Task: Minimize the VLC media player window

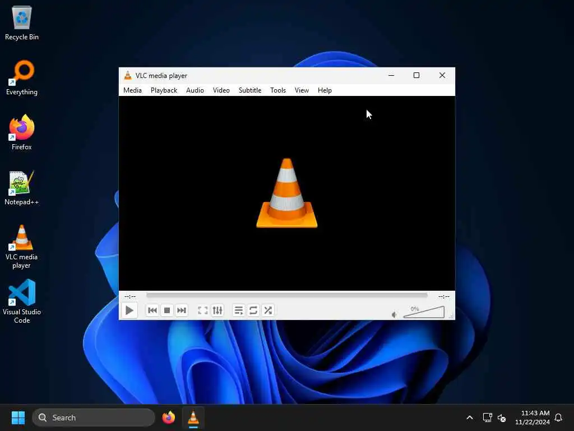Action: pos(391,76)
